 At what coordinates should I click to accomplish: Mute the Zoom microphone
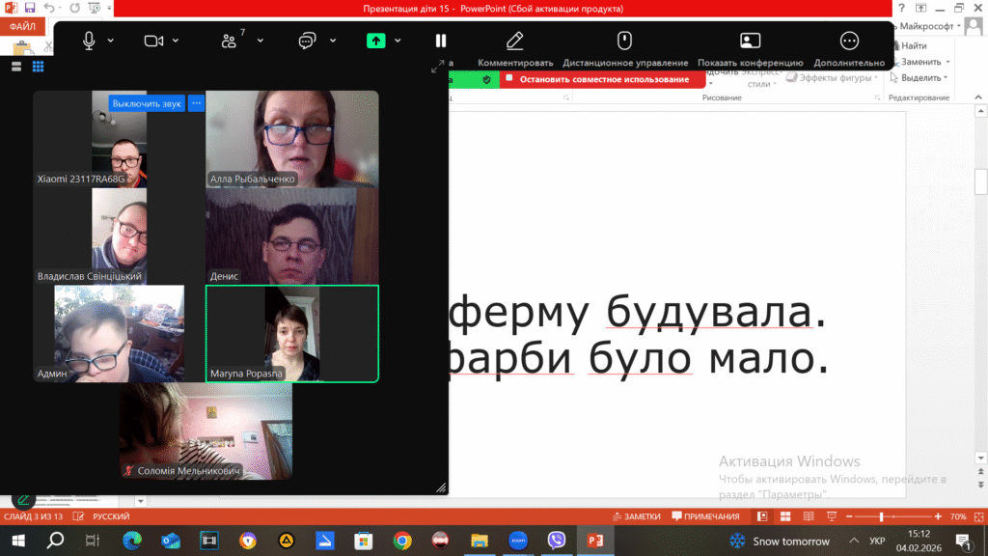pos(90,41)
